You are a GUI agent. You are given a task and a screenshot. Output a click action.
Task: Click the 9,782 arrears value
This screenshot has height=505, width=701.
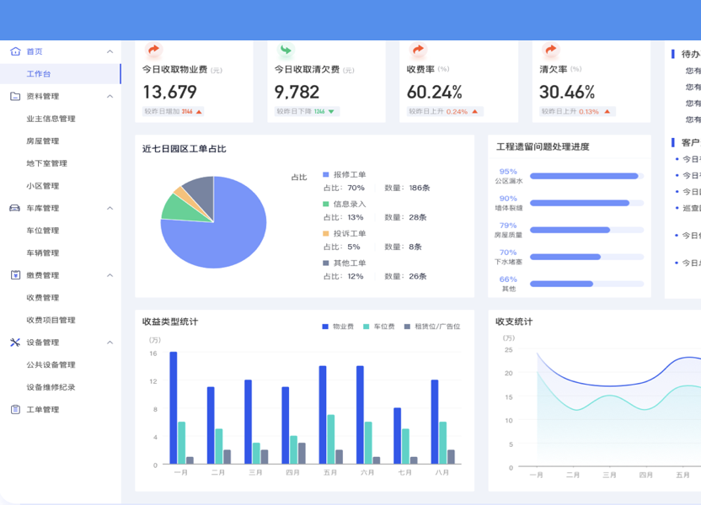[x=297, y=93]
